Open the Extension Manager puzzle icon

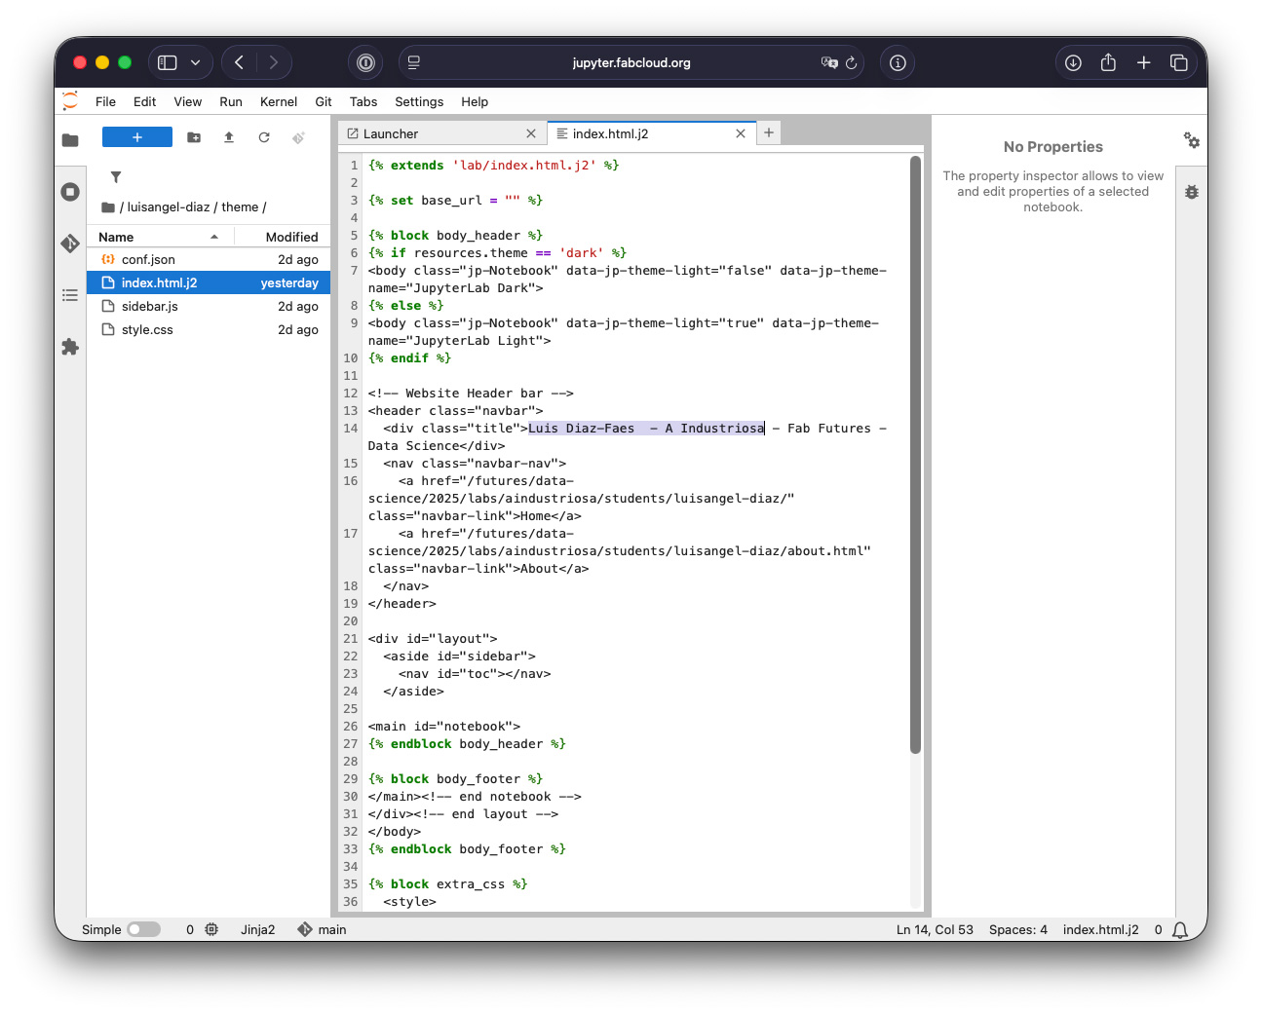point(70,347)
